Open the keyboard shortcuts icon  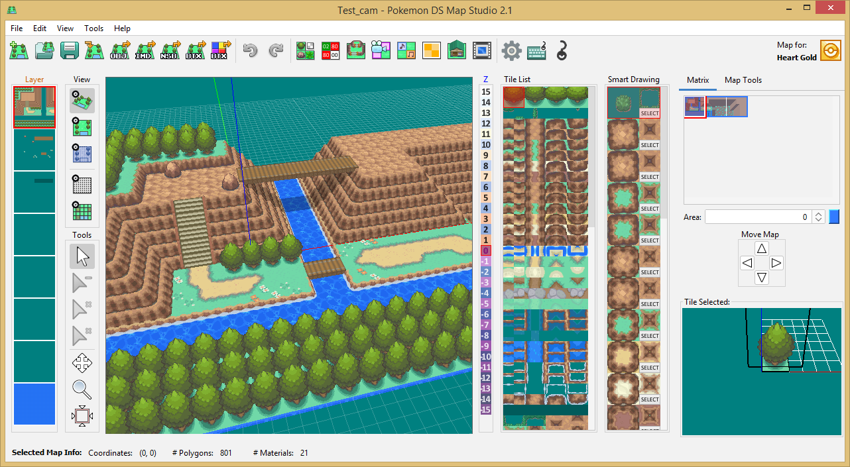point(536,50)
